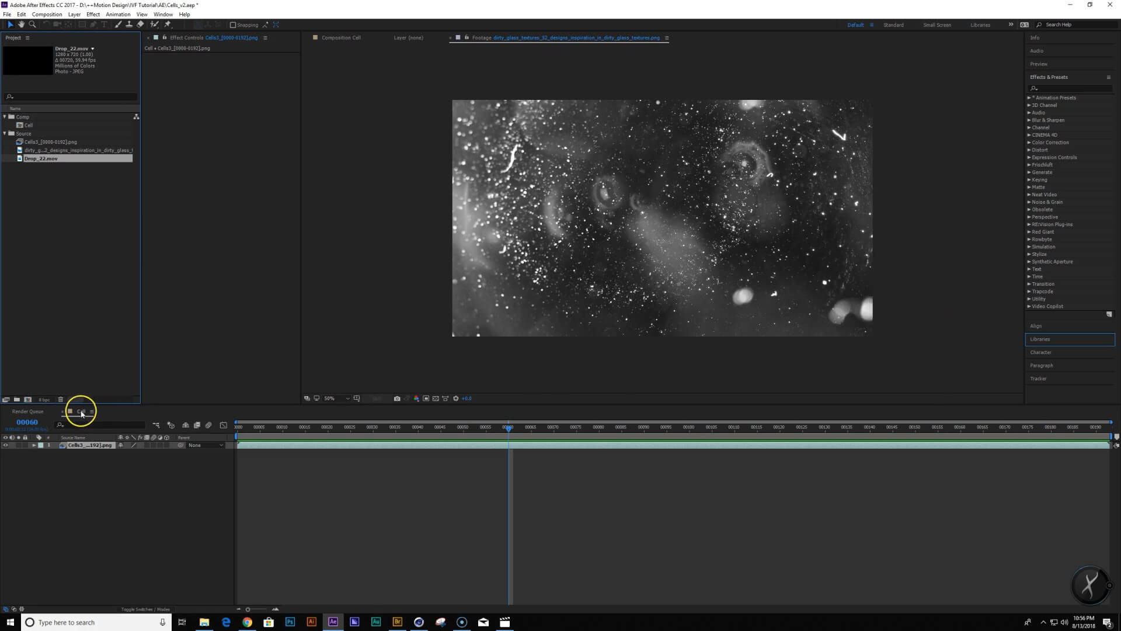
Task: Switch to Render Queue tab
Action: 27,411
